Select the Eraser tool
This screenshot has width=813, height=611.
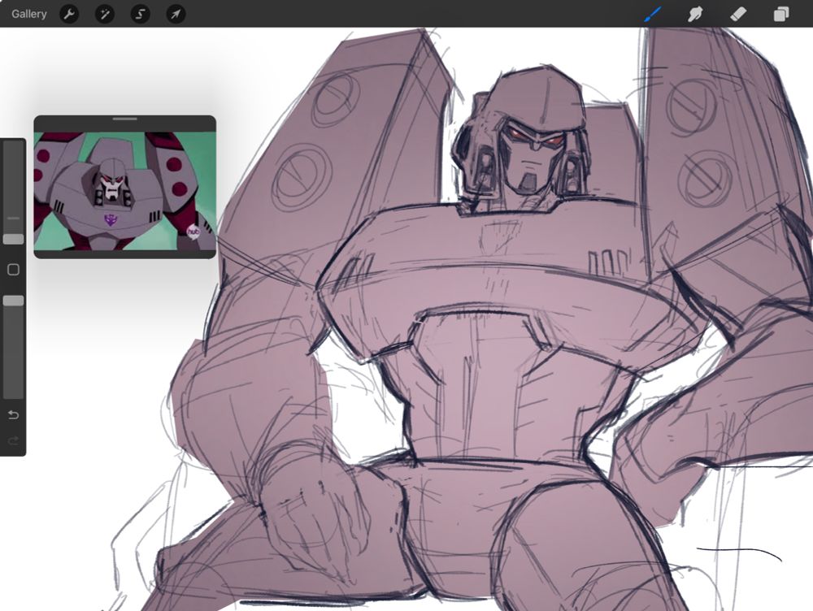738,14
